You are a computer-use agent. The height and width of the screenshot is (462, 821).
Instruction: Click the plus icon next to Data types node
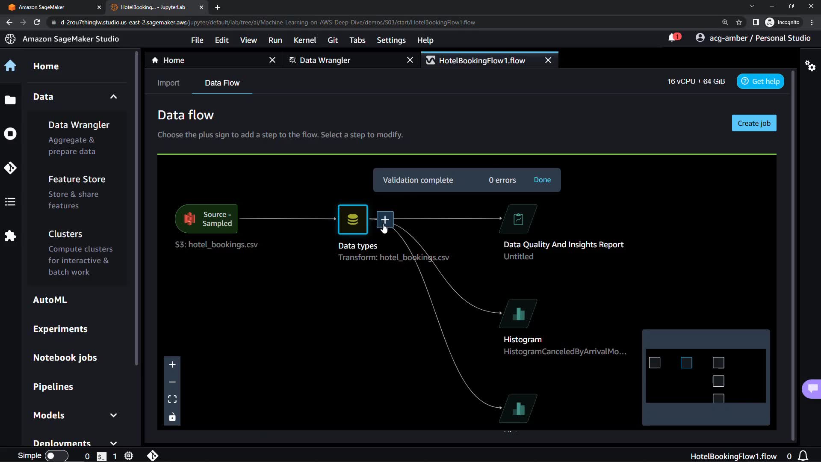pos(385,219)
